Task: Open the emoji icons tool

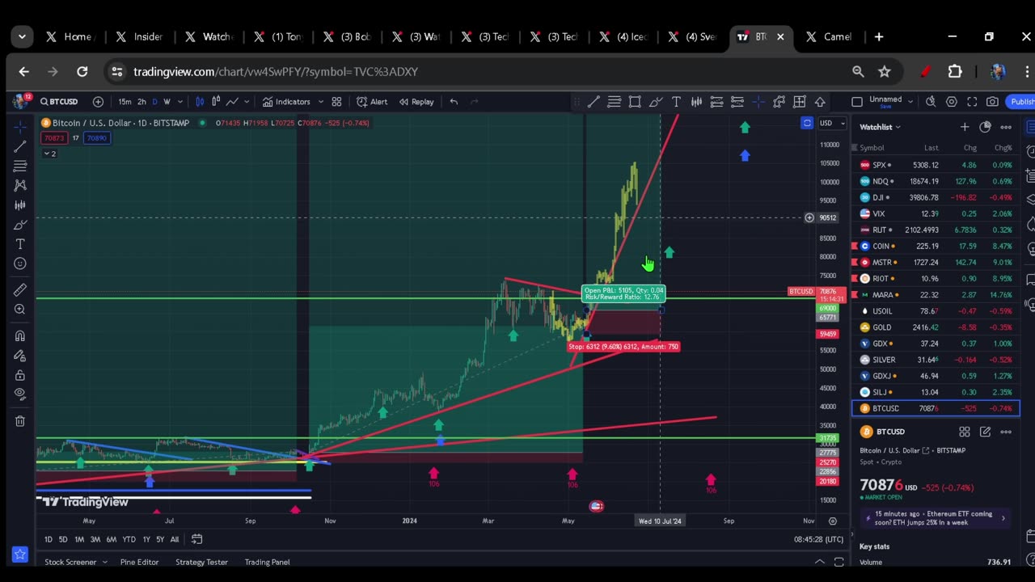Action: (x=20, y=264)
